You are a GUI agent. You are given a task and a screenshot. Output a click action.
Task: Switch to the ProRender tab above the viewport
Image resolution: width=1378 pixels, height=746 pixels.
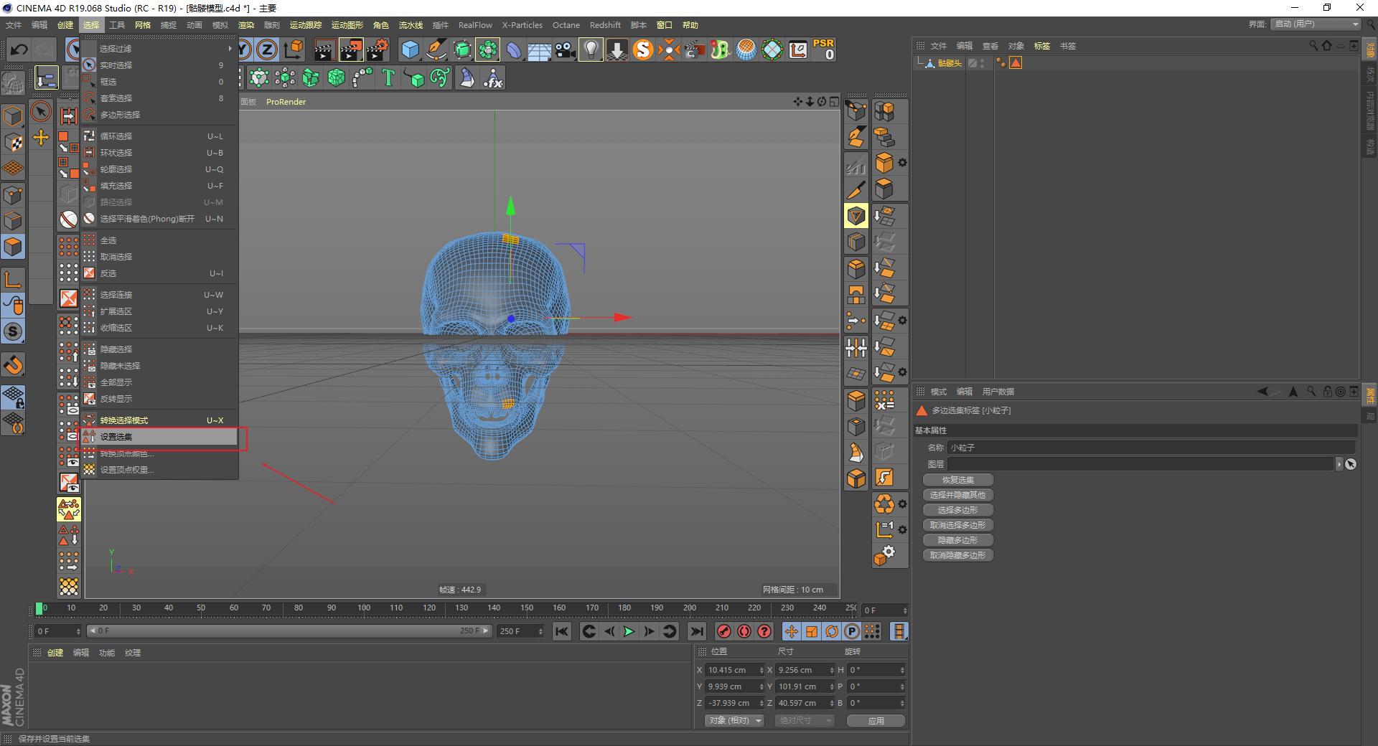[x=286, y=102]
